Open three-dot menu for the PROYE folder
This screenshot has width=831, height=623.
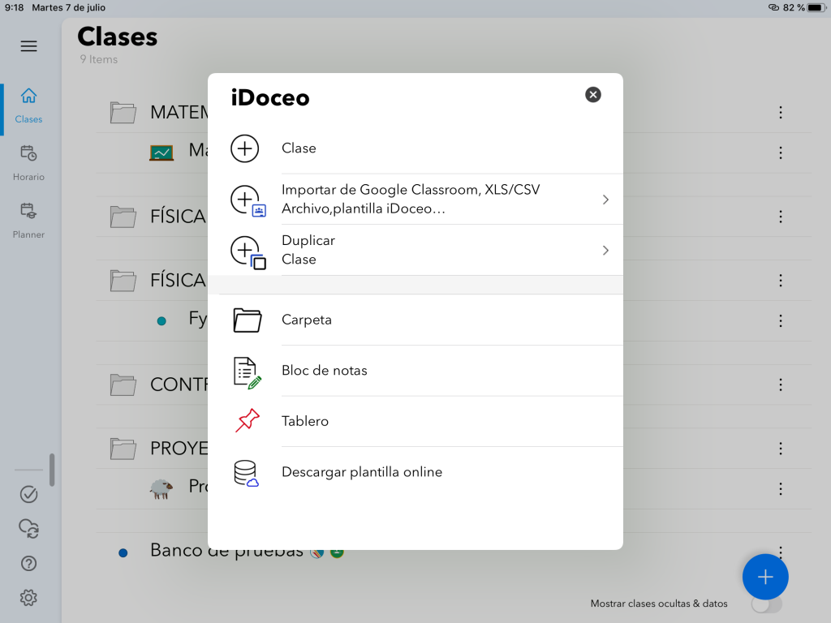[781, 448]
